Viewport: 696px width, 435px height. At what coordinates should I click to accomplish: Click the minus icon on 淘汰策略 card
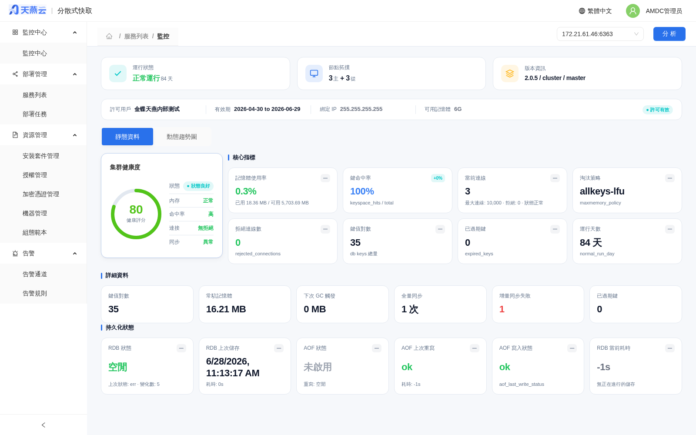670,178
